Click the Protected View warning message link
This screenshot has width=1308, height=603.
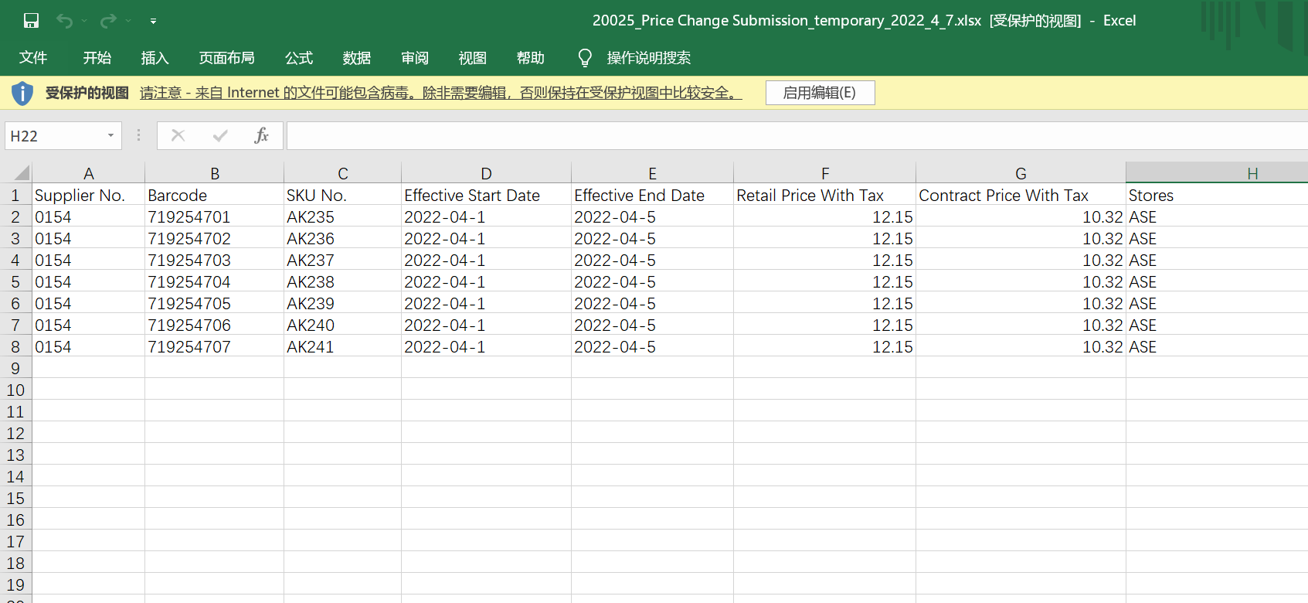[440, 93]
